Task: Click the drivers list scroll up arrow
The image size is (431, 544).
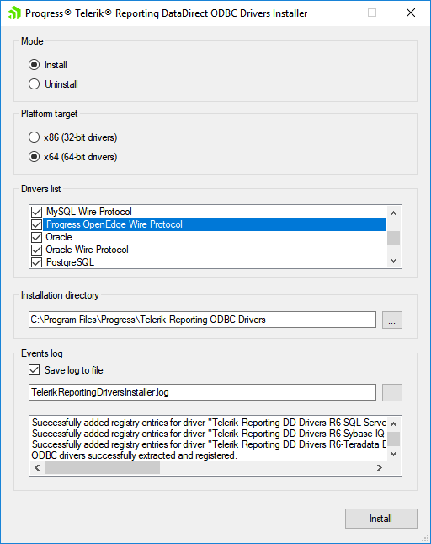Action: click(394, 213)
